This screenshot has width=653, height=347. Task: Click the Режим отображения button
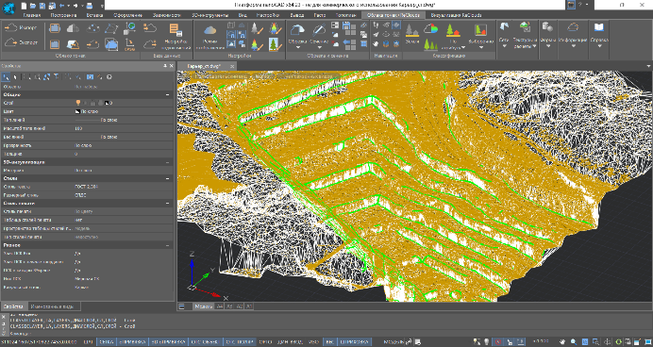click(210, 37)
